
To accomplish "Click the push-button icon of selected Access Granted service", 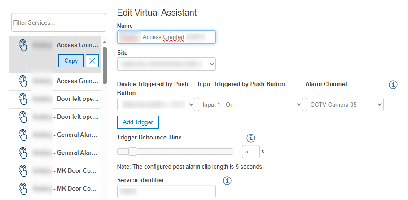I will [23, 45].
